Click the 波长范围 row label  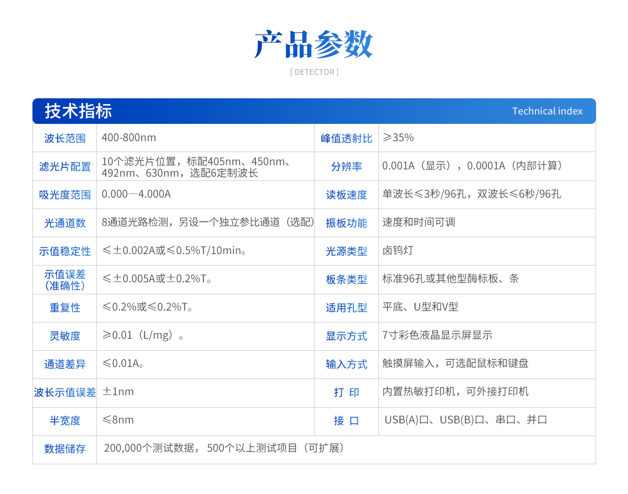coord(65,139)
